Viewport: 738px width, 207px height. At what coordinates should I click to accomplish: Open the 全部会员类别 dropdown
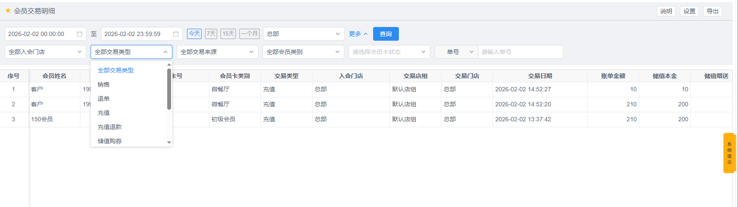pos(303,52)
